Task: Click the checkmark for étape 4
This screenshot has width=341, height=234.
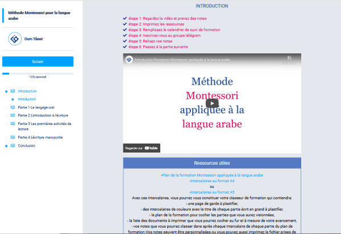Action: click(x=125, y=35)
